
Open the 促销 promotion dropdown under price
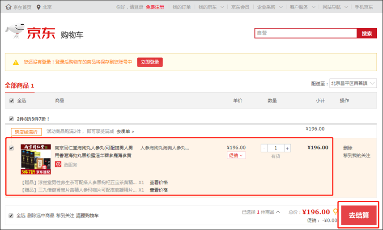(236, 155)
